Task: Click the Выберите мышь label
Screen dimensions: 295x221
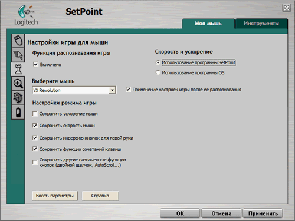Action: tap(53, 81)
